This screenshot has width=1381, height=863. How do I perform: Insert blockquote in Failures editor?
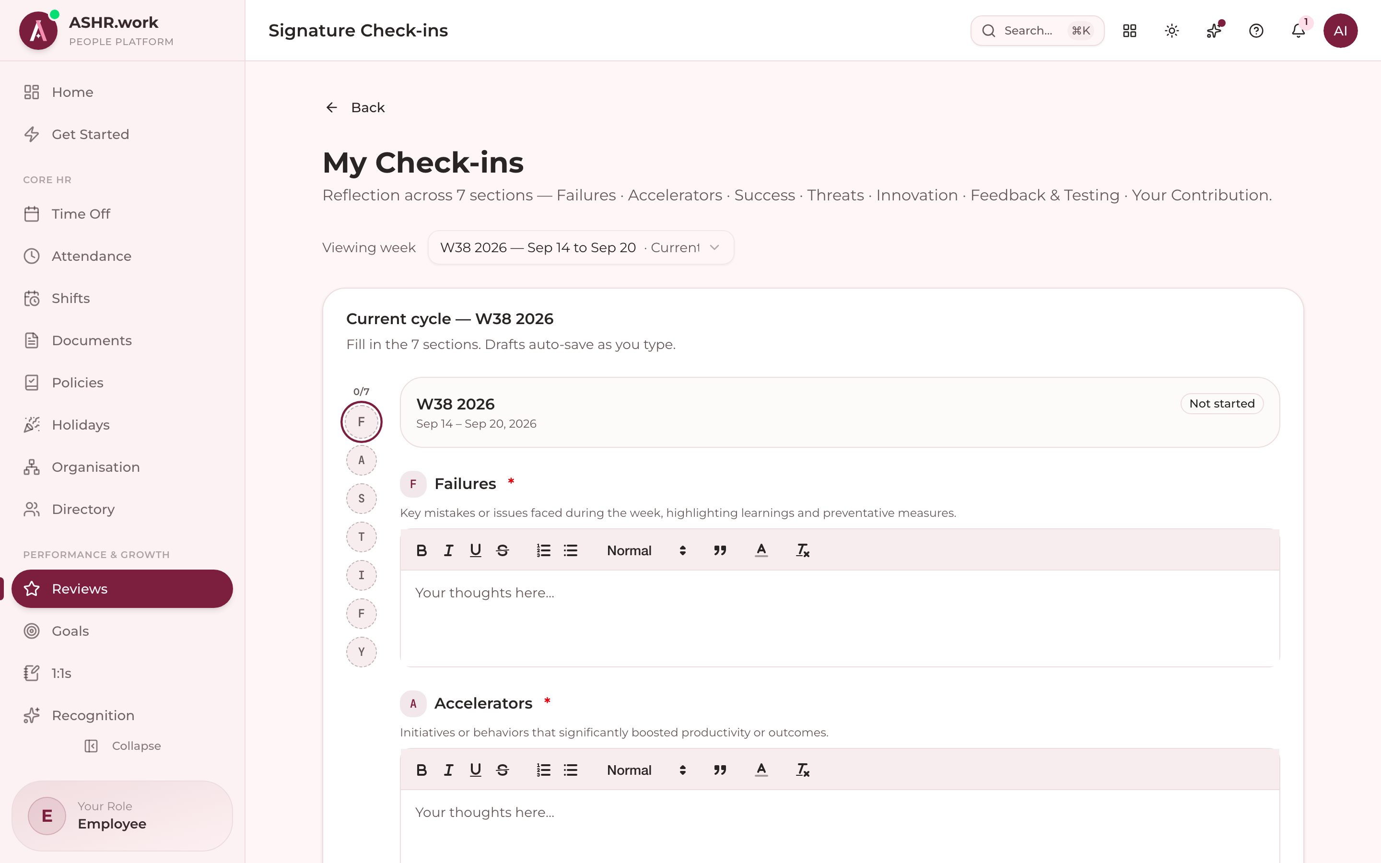click(720, 550)
